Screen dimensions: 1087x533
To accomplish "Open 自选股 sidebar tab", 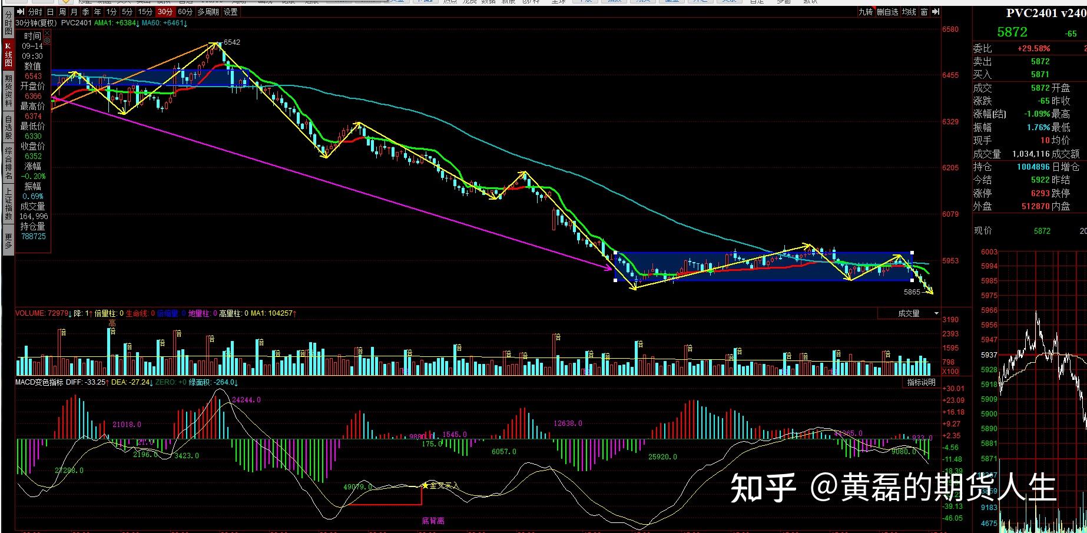I will [8, 127].
